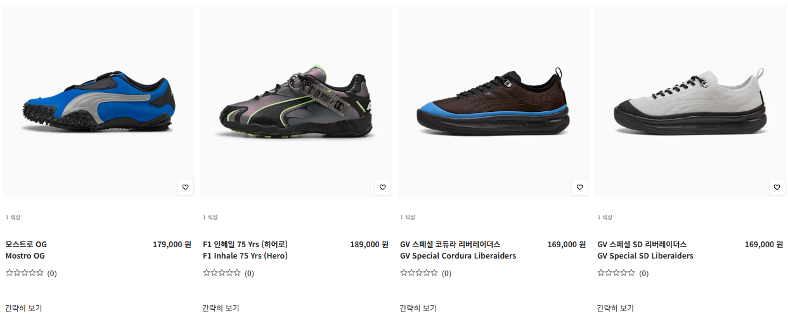This screenshot has height=323, width=788.
Task: Click the blue Mostro OG shoe image
Action: (x=99, y=101)
